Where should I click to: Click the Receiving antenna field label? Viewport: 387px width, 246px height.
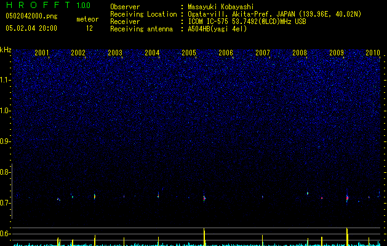pyautogui.click(x=142, y=29)
